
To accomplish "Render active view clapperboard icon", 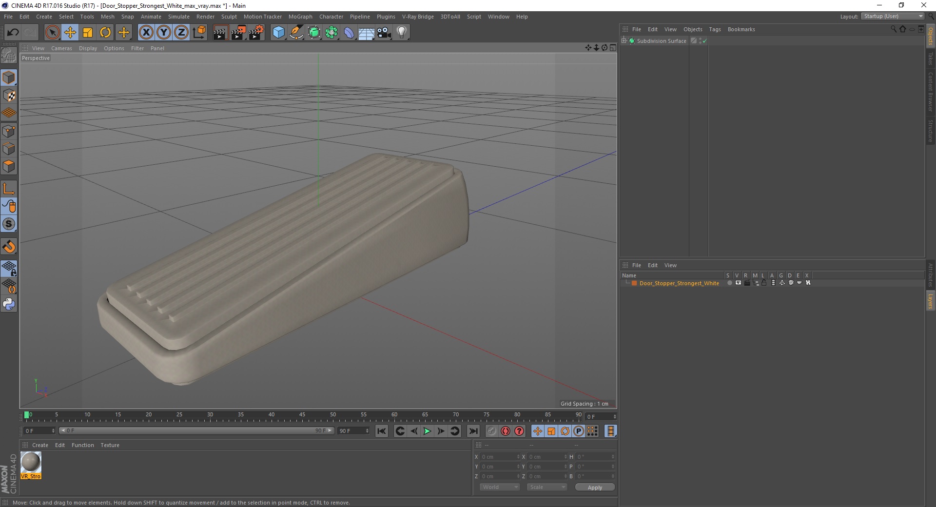I will click(x=220, y=33).
